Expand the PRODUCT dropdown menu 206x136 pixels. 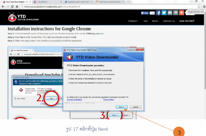[x=133, y=21]
